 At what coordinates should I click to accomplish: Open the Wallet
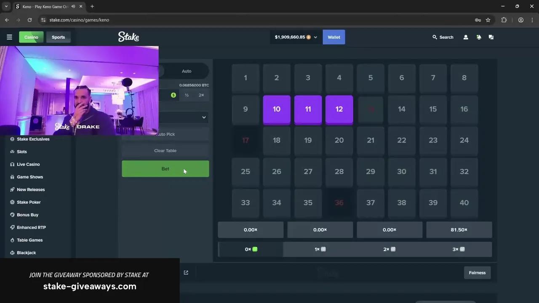coord(334,37)
